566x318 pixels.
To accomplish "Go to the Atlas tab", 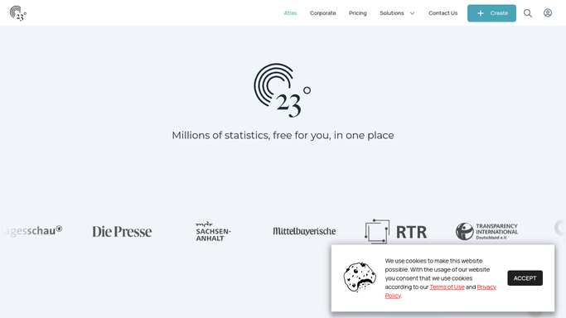I will (x=290, y=13).
